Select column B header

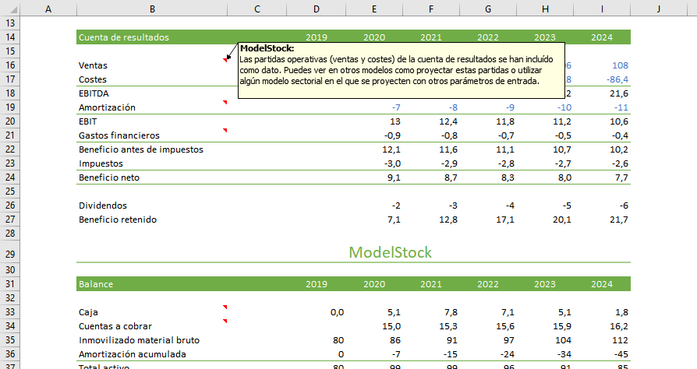click(x=151, y=9)
